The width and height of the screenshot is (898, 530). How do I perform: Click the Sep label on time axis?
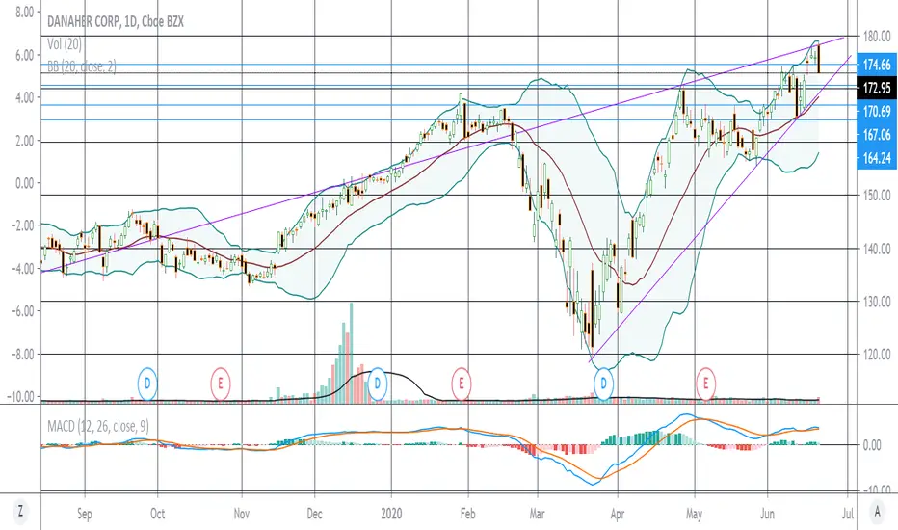[84, 514]
